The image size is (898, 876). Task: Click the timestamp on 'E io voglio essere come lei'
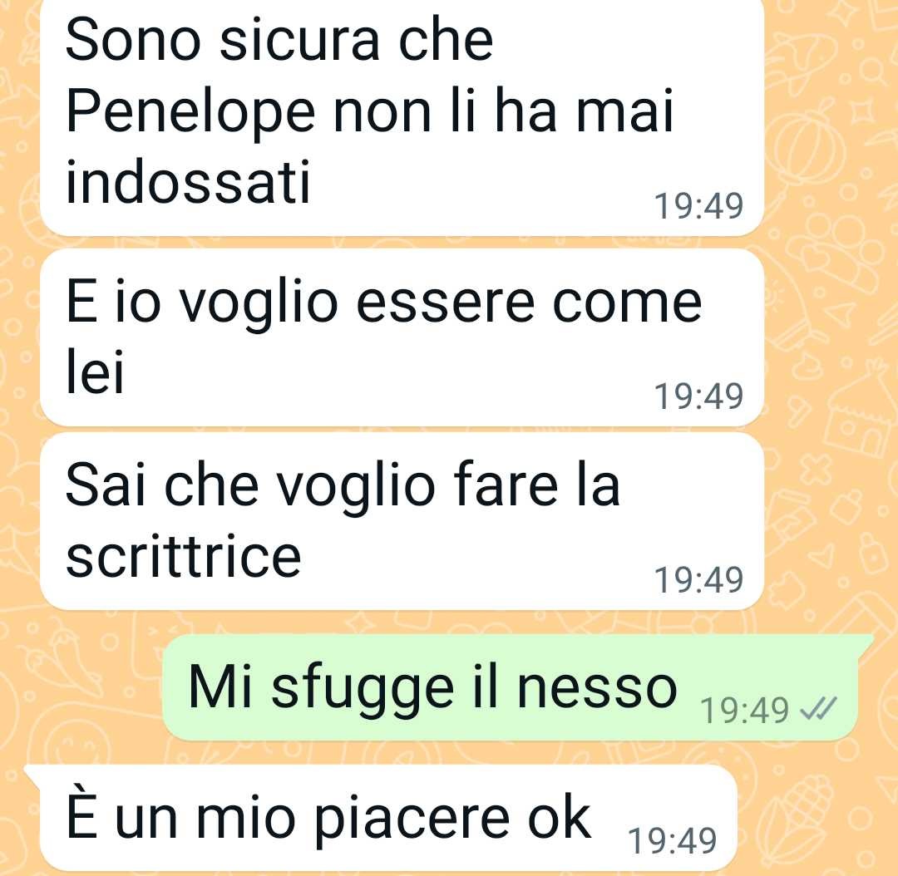(698, 396)
